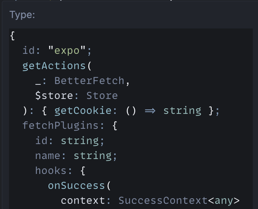Viewport: 258px width, 209px height.
Task: Select the fetchPlugins property name
Action: click(61, 125)
